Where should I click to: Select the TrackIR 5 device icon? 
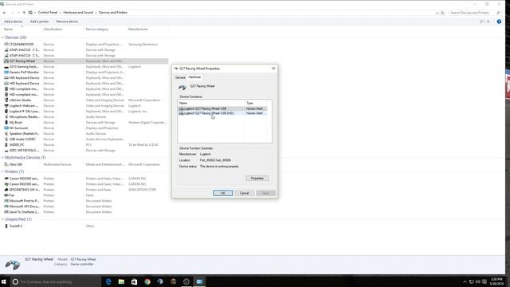tap(6, 226)
